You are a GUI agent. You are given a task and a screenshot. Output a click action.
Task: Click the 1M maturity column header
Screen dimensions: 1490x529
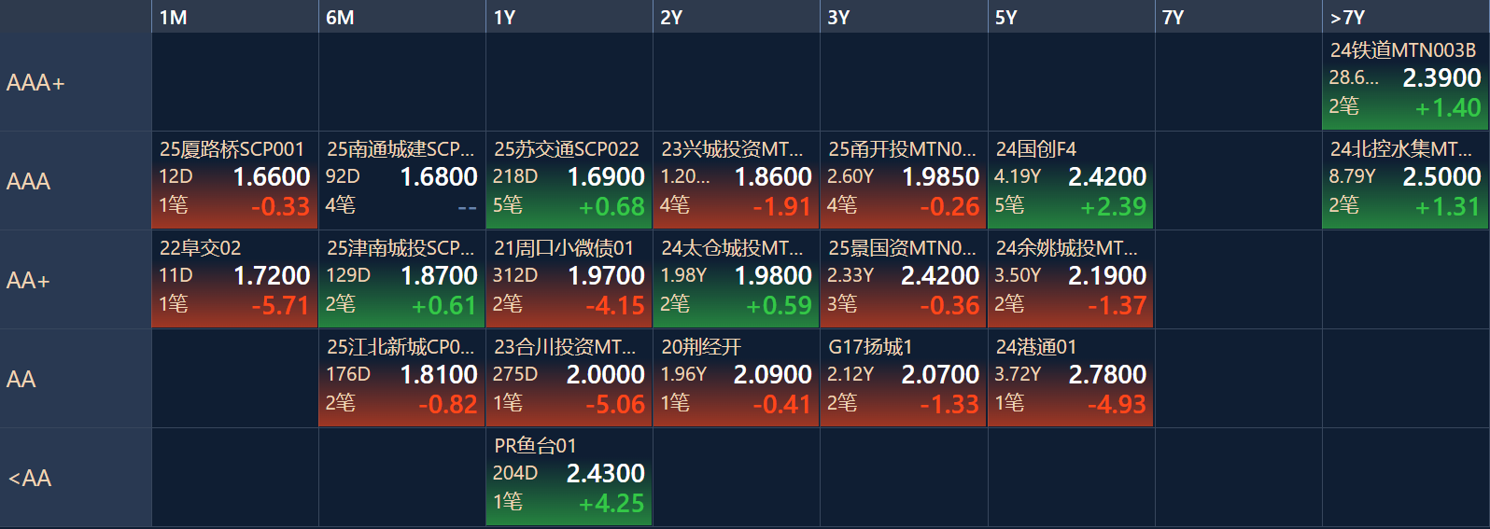pyautogui.click(x=174, y=17)
